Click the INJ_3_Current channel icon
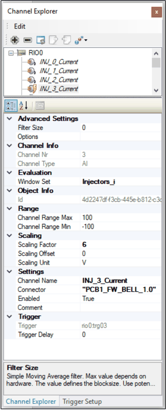 coord(32,89)
